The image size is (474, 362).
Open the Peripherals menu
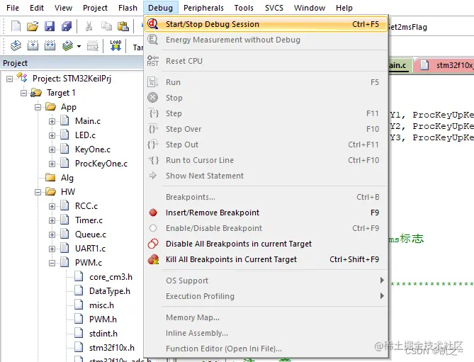pyautogui.click(x=203, y=8)
